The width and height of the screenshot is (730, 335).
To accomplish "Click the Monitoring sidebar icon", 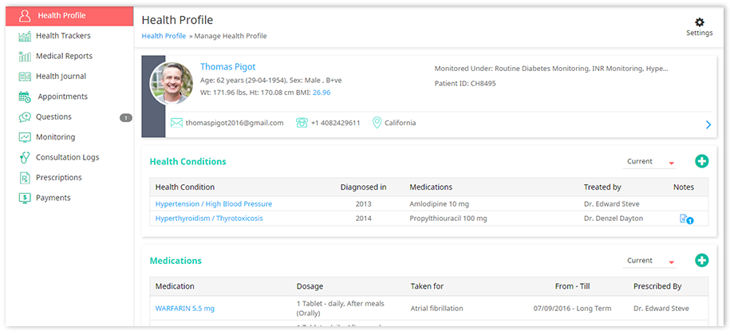I will 24,137.
